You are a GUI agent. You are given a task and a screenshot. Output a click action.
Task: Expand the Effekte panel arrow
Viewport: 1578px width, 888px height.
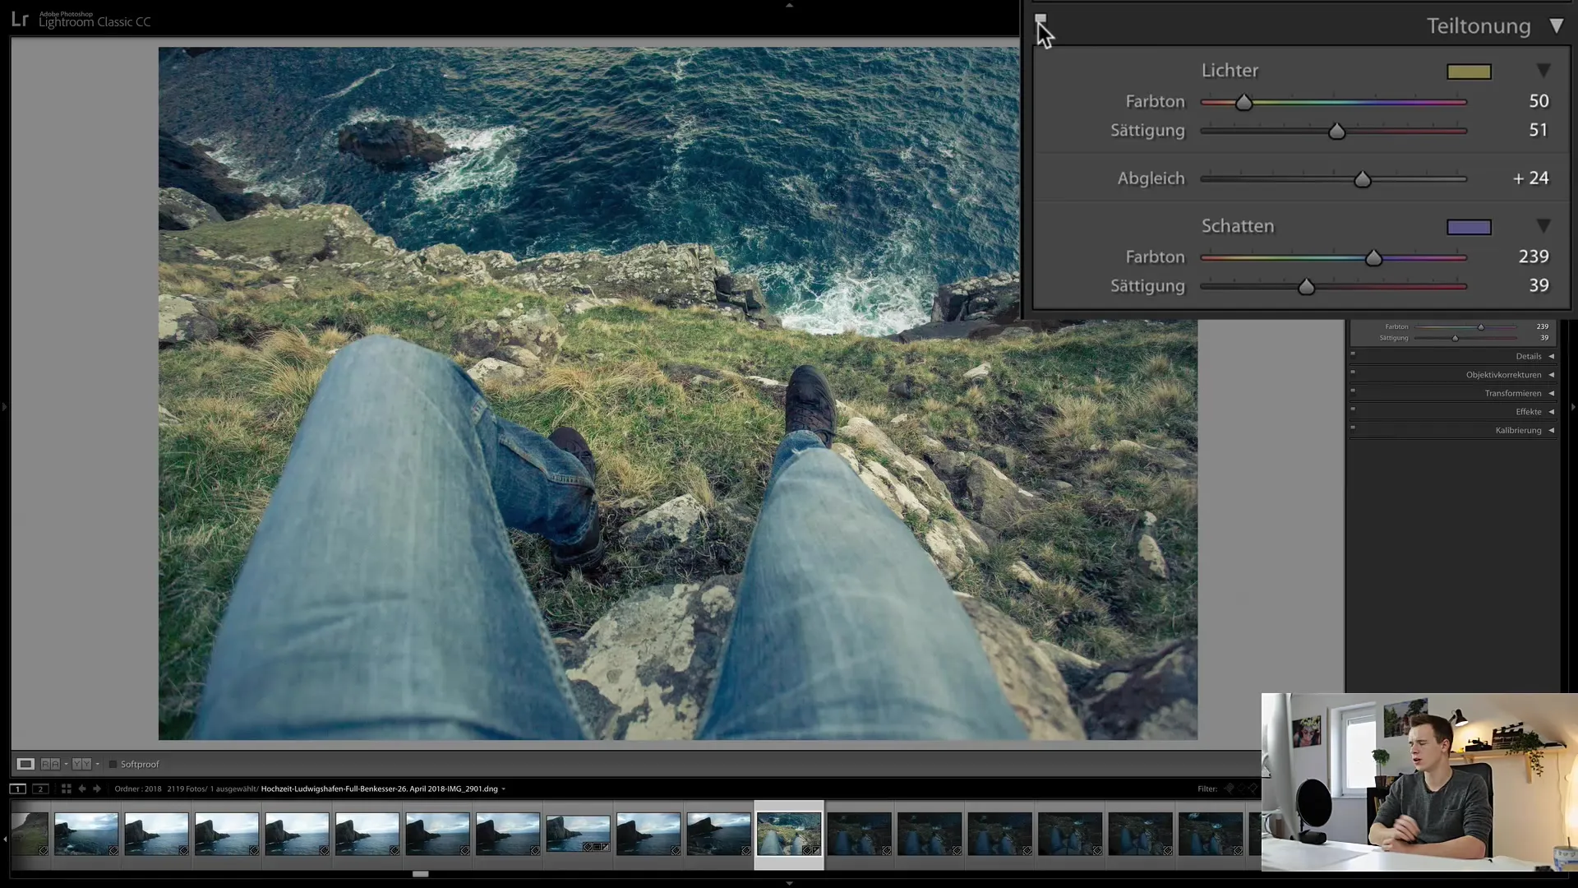(x=1551, y=412)
